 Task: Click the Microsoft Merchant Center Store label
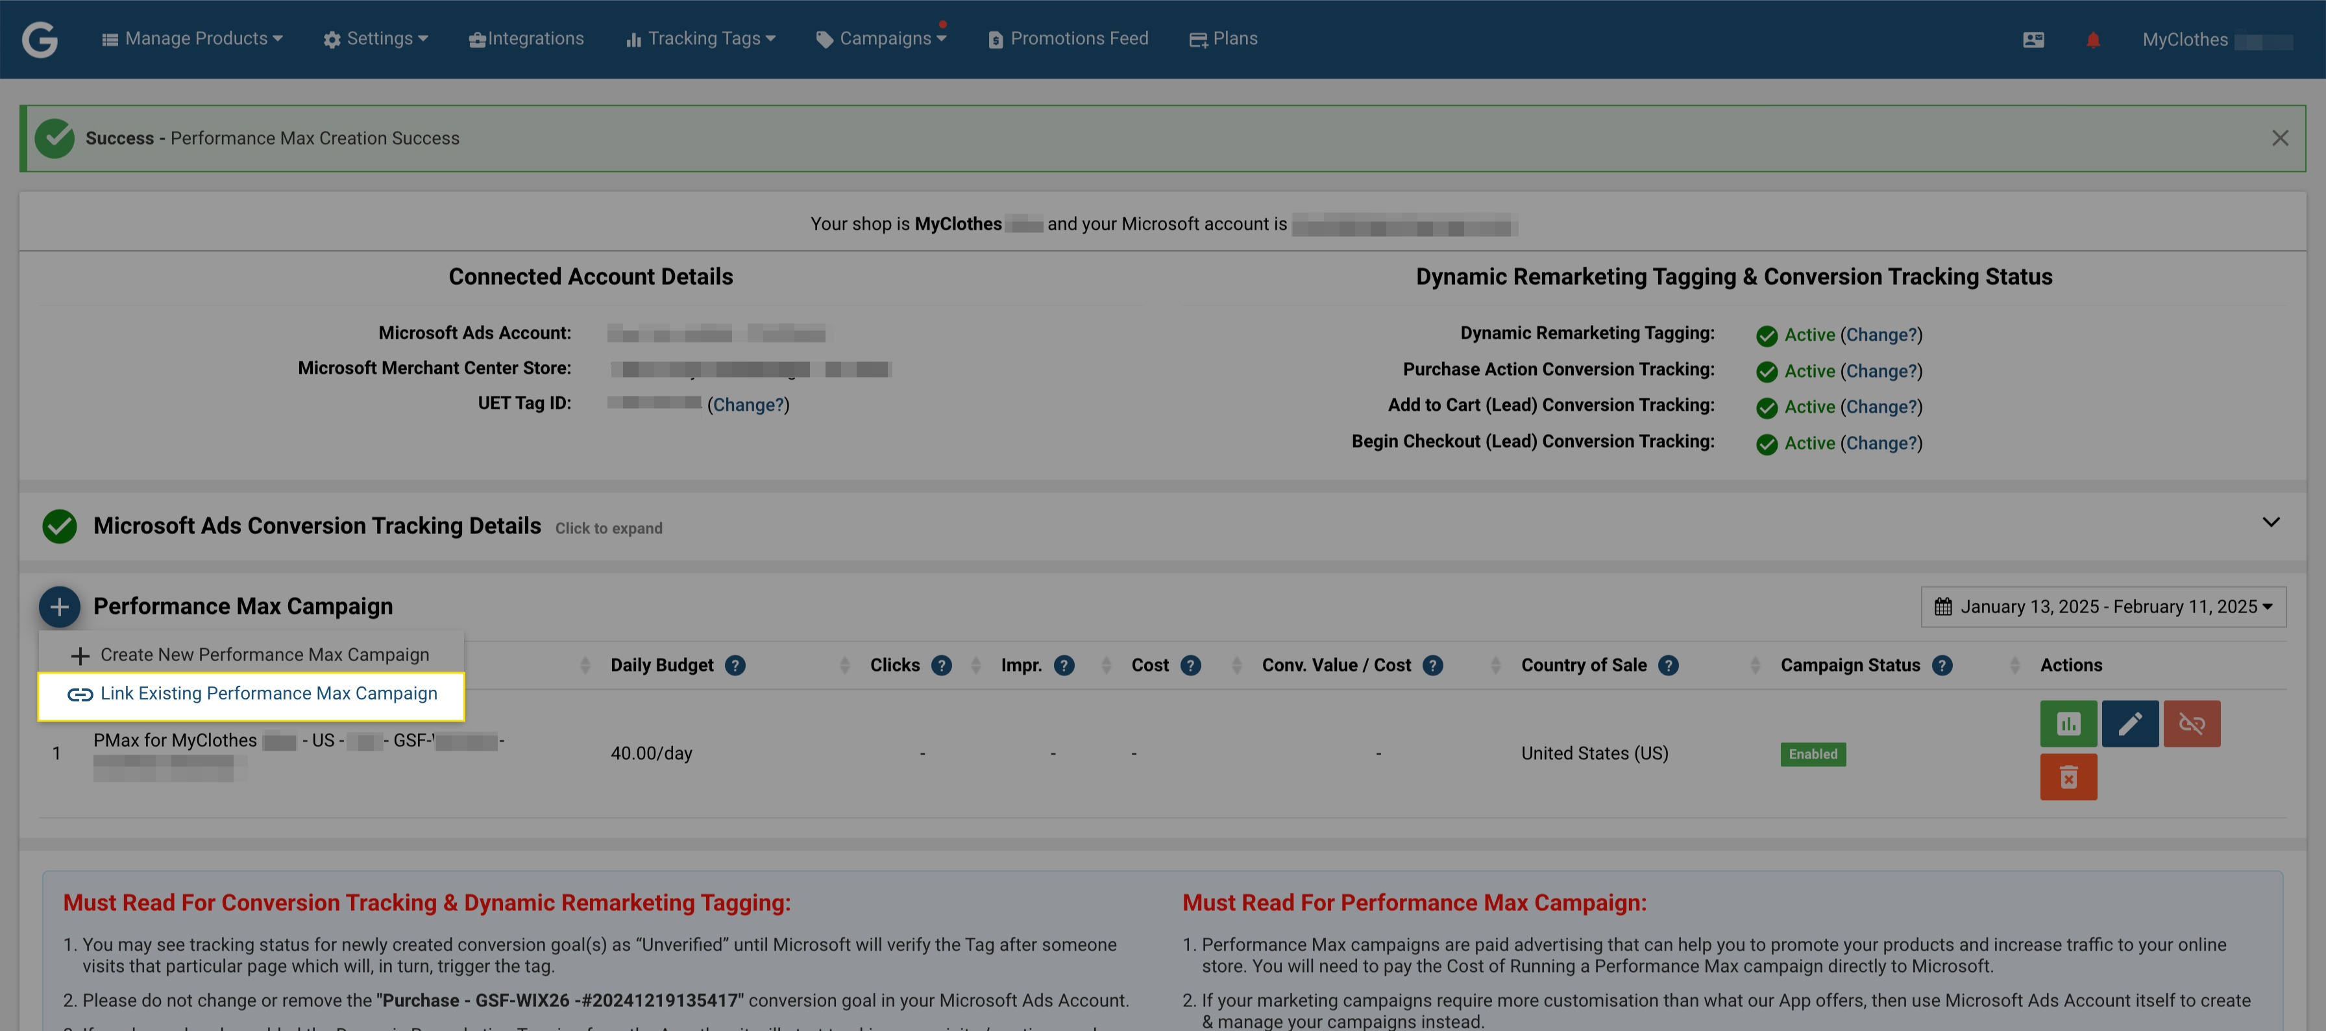(434, 369)
